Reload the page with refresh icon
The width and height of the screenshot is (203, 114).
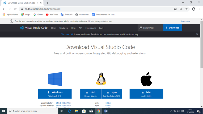tap(15, 9)
